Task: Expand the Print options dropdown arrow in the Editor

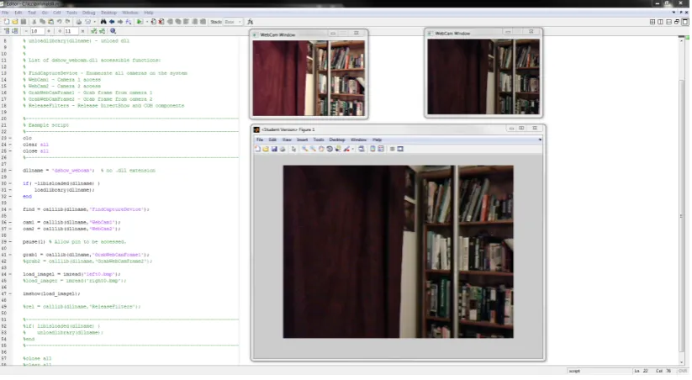Action: click(x=94, y=22)
